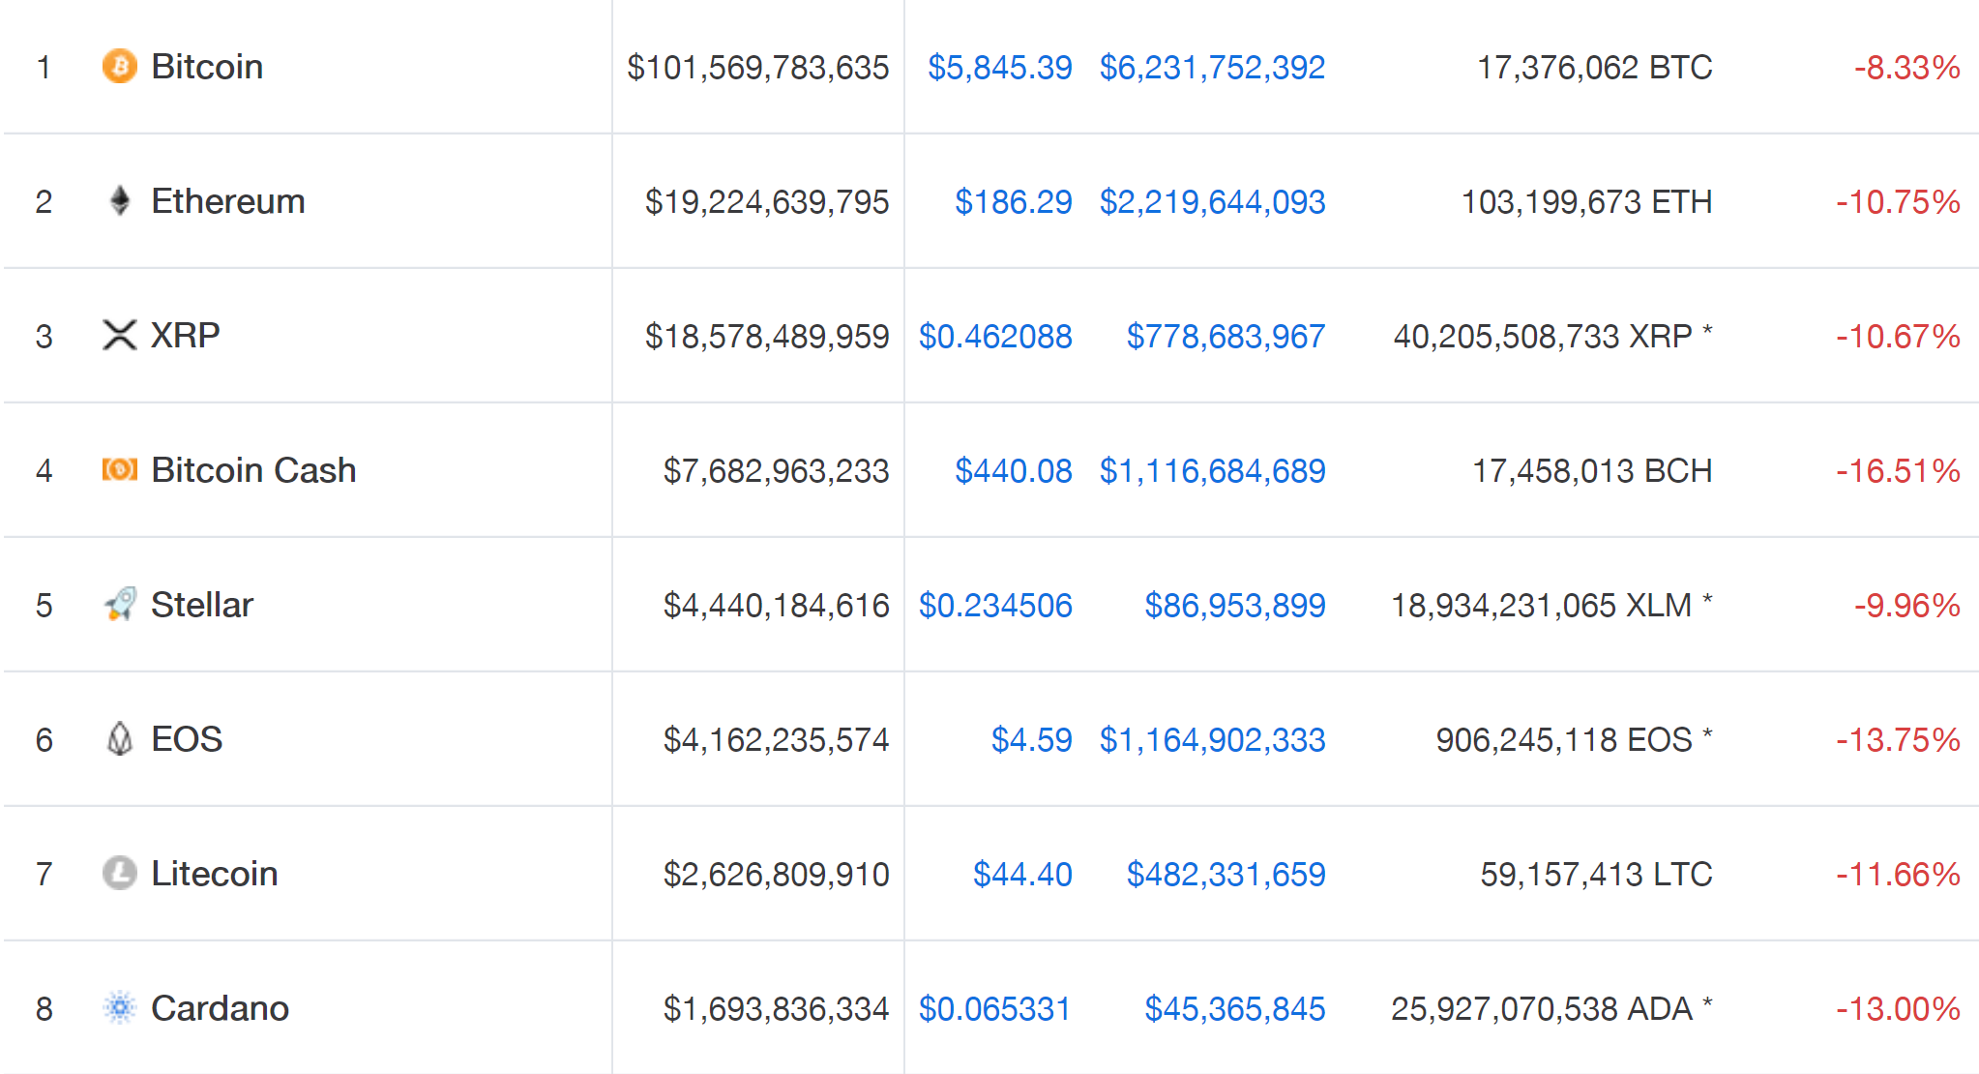Click Litecoin change -11.66%
The width and height of the screenshot is (1979, 1074).
click(x=1899, y=874)
